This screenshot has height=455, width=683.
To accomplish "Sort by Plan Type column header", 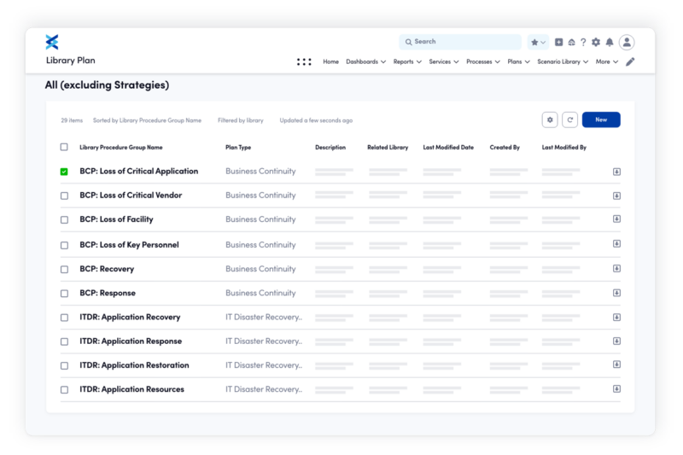I will (238, 148).
